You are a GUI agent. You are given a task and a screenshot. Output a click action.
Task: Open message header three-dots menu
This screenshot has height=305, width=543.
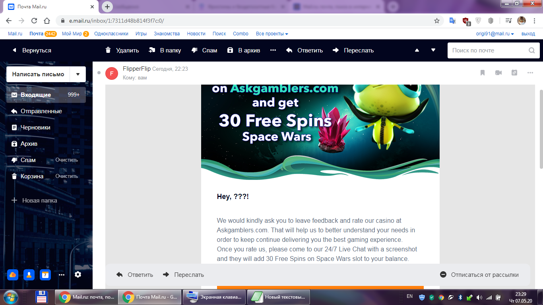530,73
